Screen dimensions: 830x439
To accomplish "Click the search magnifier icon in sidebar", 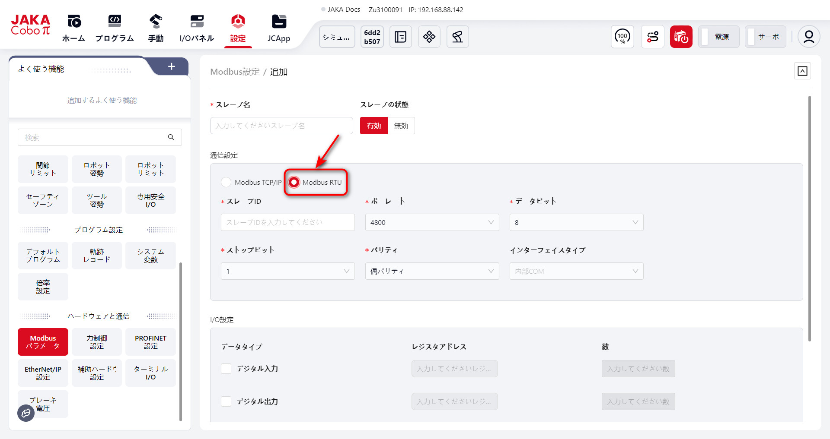I will [171, 137].
